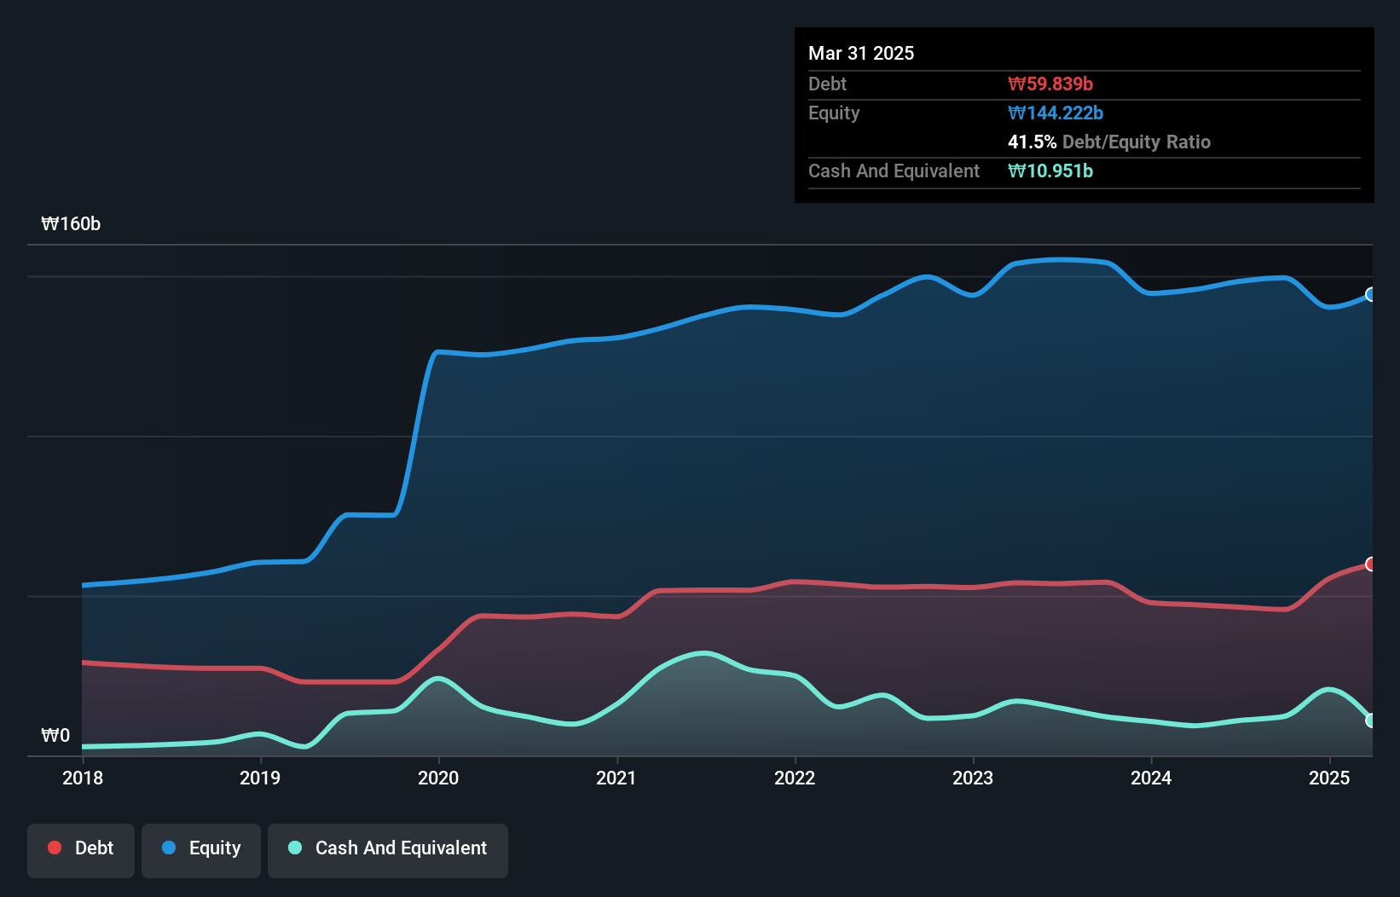Select the 2025 x-axis label
Image resolution: width=1400 pixels, height=897 pixels.
1329,778
